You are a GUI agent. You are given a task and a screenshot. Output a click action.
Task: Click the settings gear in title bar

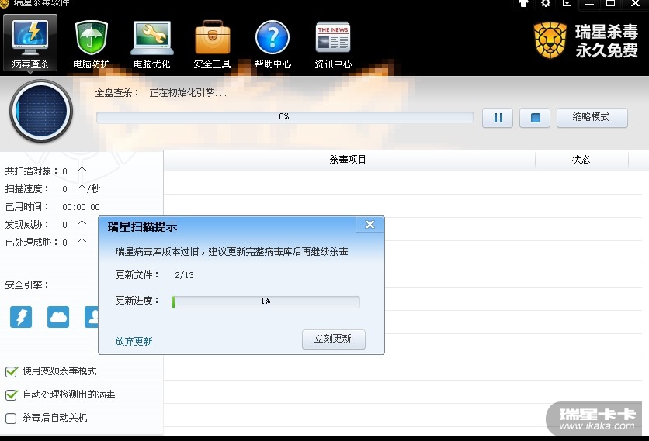click(x=546, y=3)
